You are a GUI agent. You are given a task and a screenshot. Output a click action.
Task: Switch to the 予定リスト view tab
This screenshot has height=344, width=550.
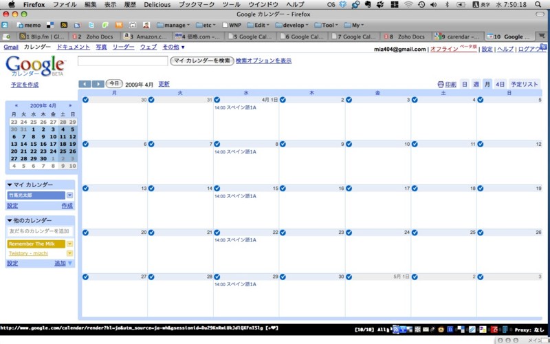524,84
